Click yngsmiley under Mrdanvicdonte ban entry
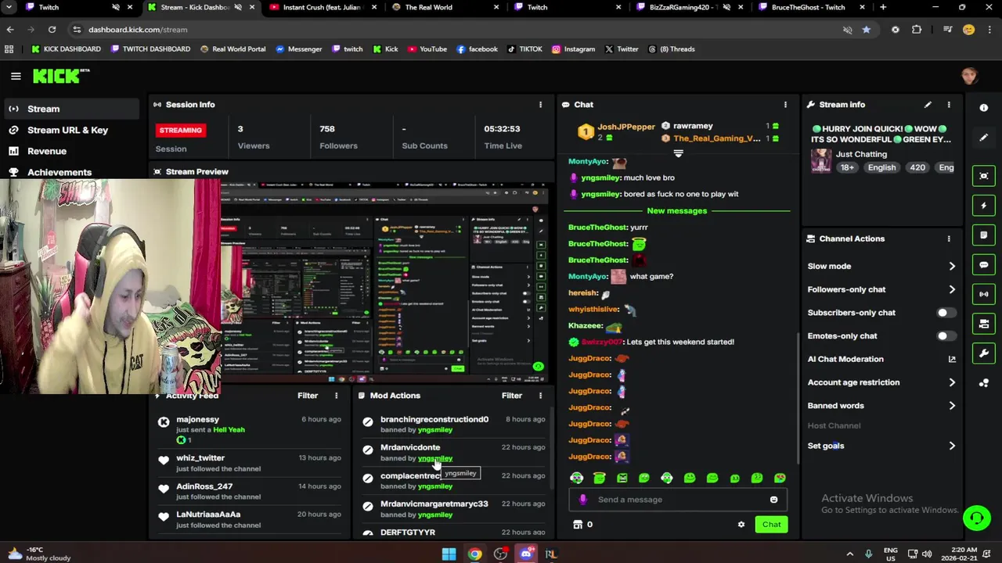The width and height of the screenshot is (1002, 563). tap(435, 458)
